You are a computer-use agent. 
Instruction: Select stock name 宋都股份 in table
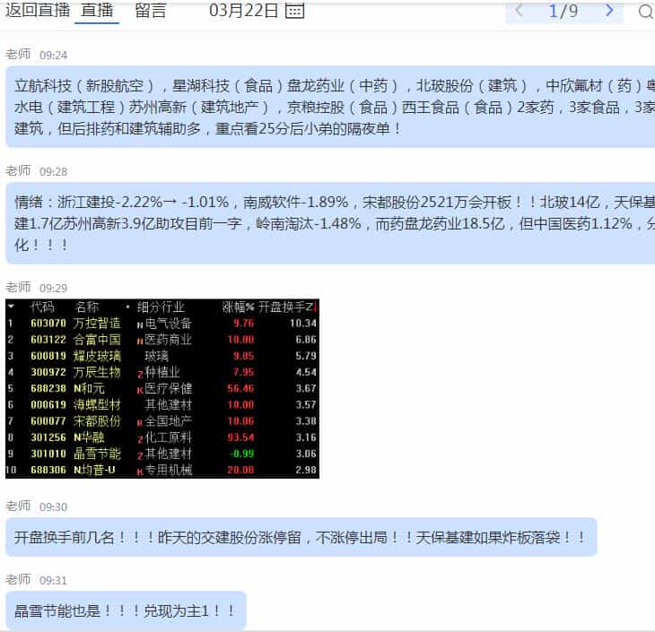97,421
